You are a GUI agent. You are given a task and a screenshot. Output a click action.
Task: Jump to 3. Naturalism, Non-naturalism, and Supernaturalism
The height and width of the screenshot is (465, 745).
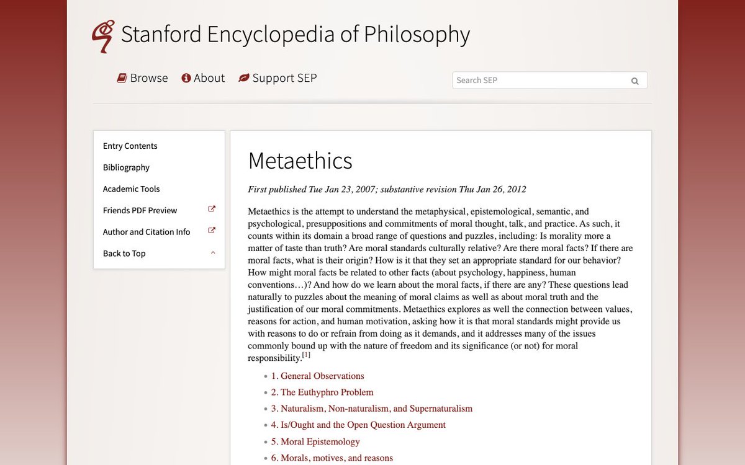[x=372, y=409]
